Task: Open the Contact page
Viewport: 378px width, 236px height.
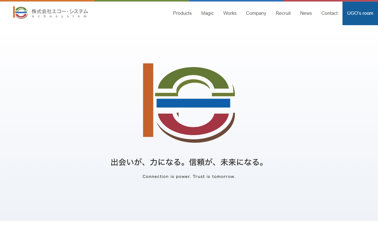Action: (x=329, y=13)
